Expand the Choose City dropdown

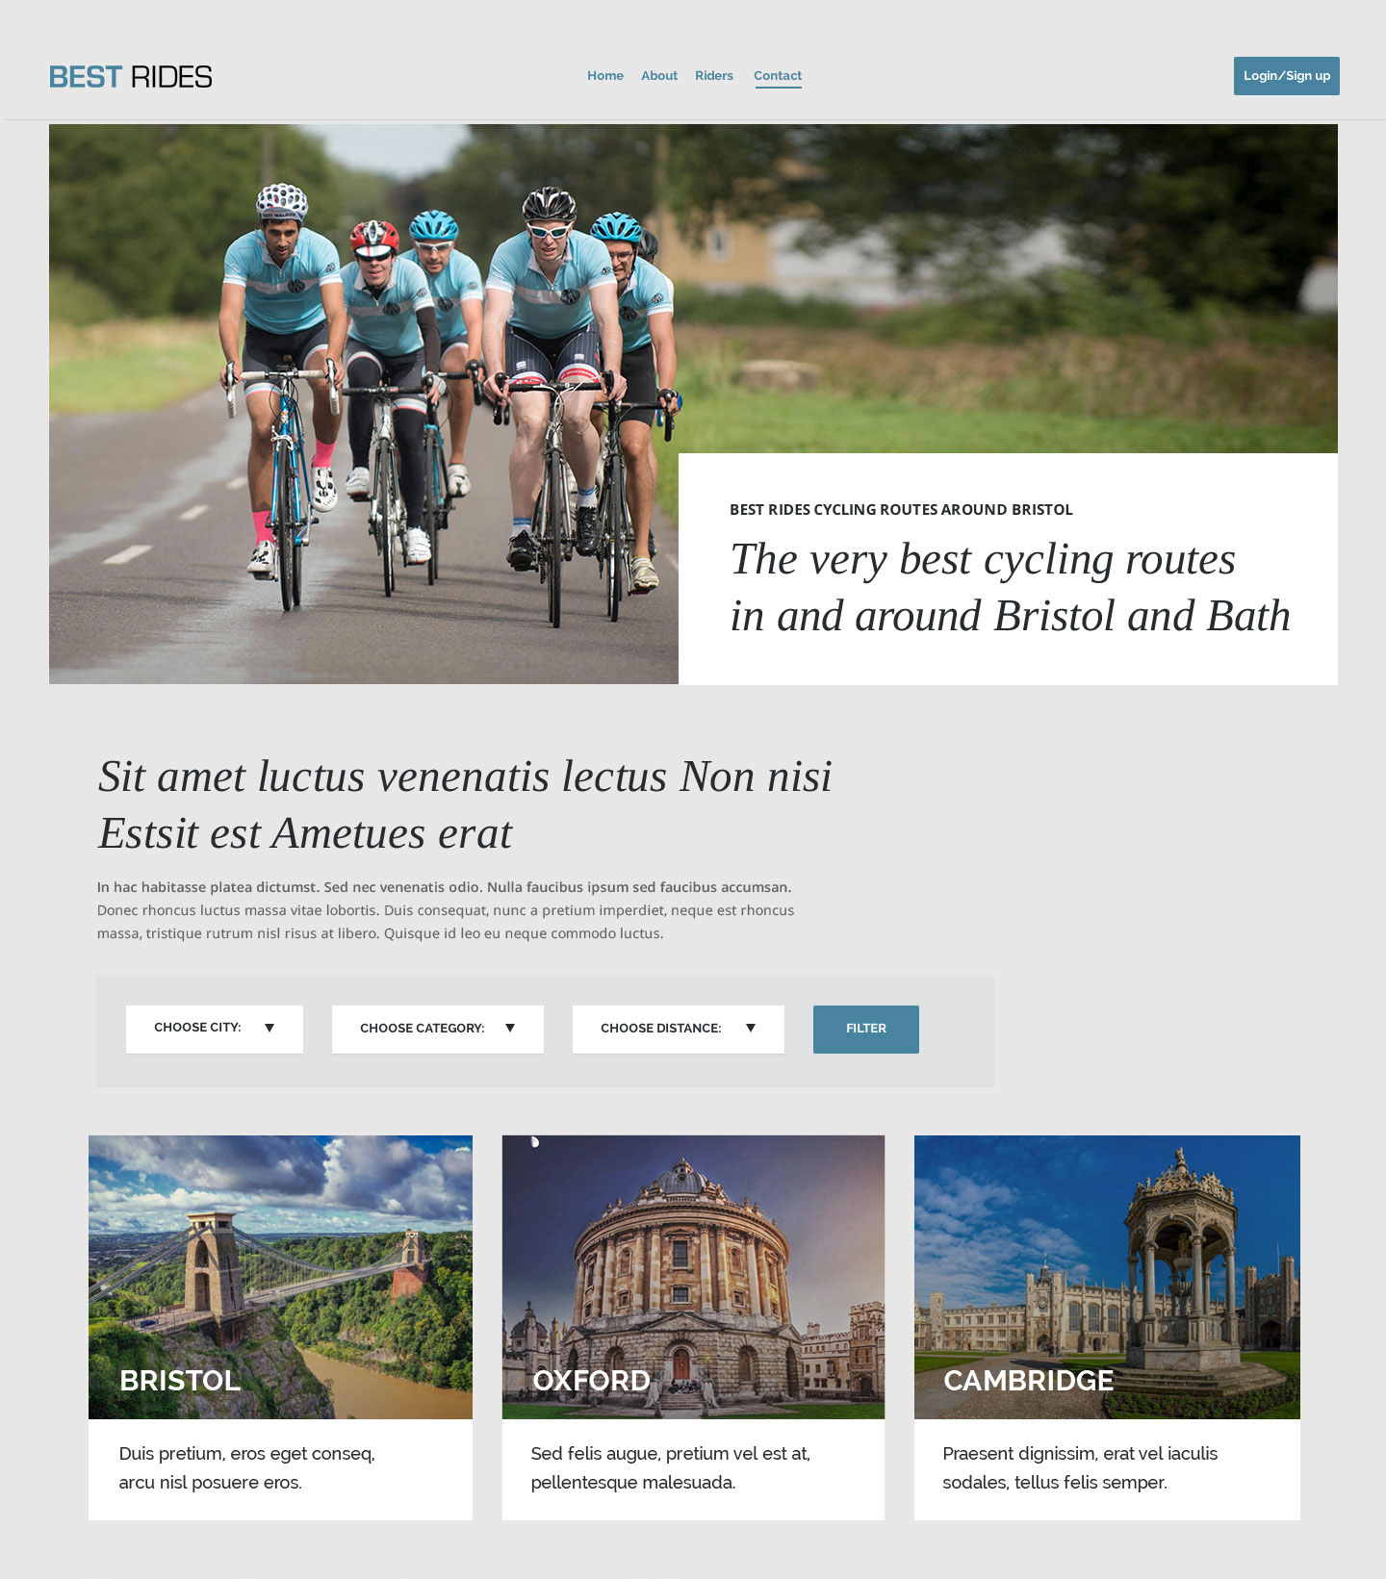pyautogui.click(x=215, y=1029)
